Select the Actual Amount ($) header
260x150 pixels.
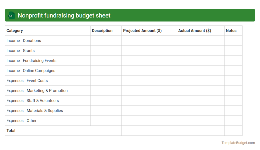click(195, 30)
